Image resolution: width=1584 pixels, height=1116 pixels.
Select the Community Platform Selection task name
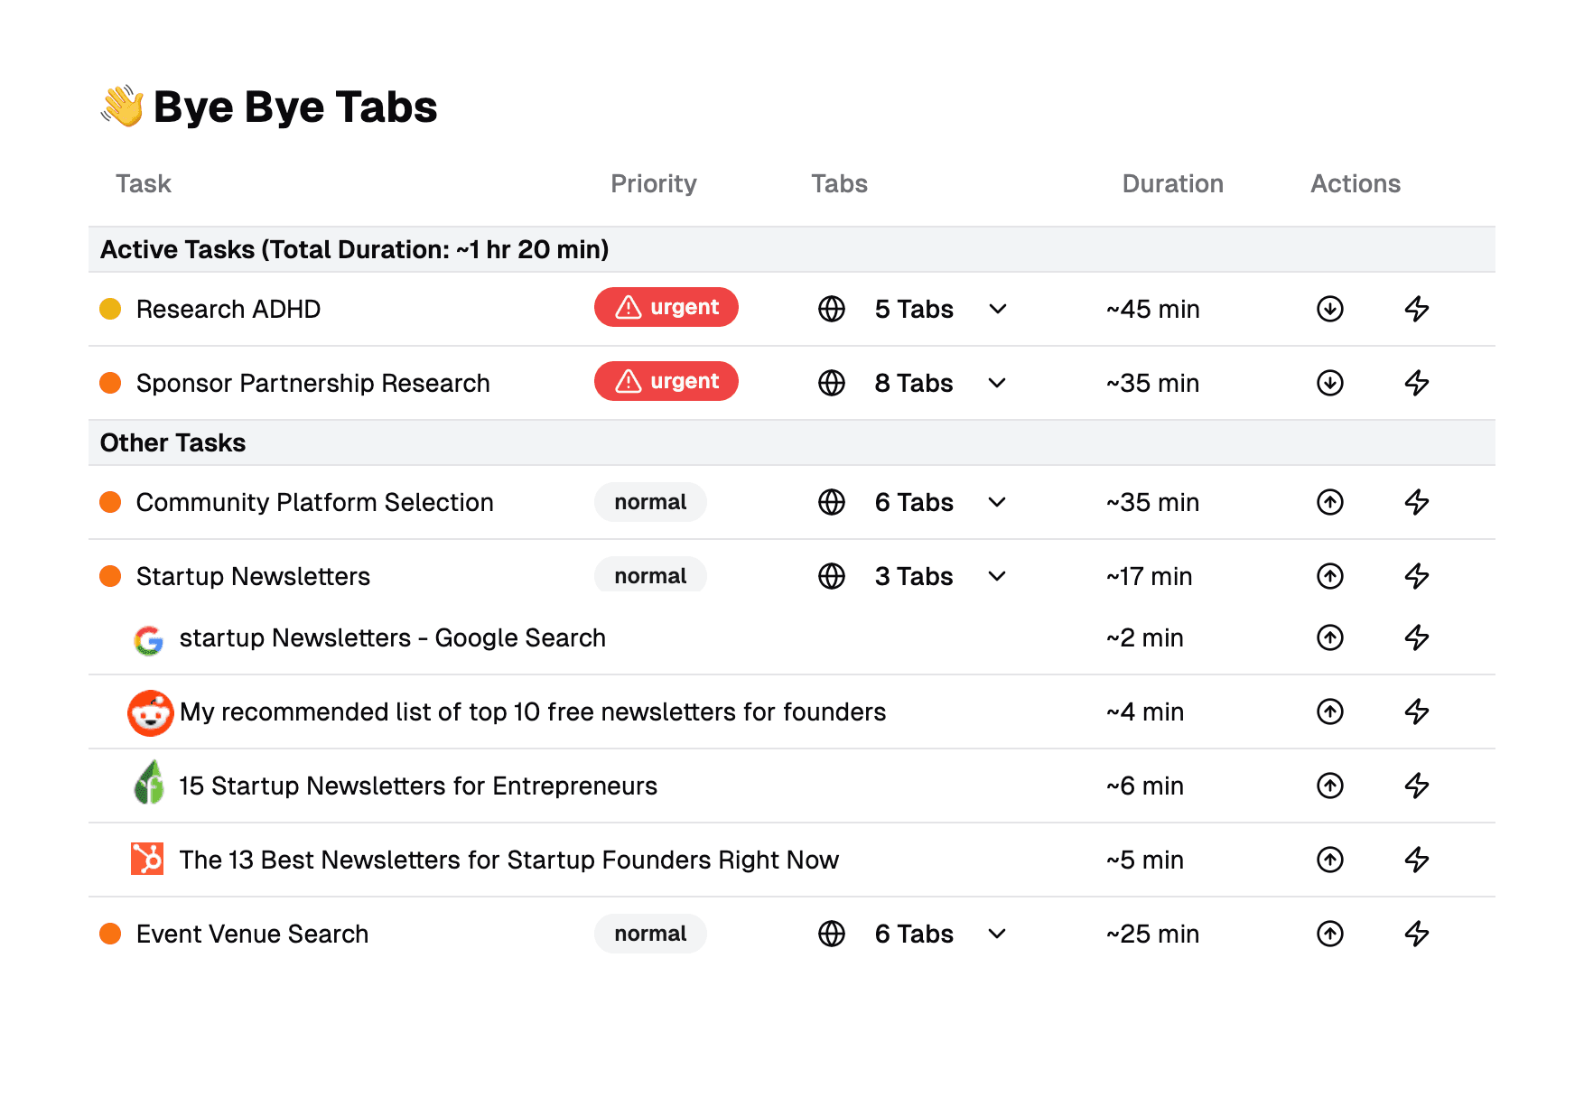315,502
